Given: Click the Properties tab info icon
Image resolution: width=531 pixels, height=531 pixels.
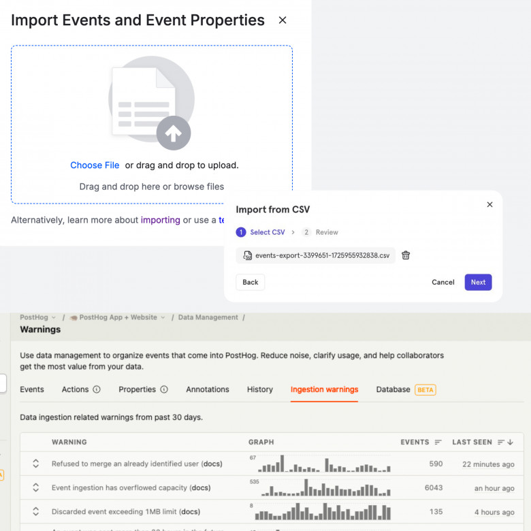Looking at the screenshot, I should pyautogui.click(x=164, y=389).
